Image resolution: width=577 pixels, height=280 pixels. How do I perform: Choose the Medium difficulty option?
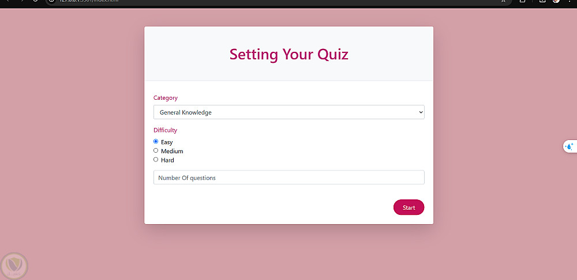156,151
